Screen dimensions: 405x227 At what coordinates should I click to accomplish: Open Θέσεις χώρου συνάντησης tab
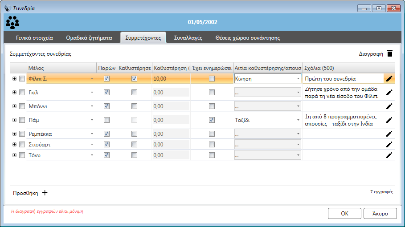point(248,38)
